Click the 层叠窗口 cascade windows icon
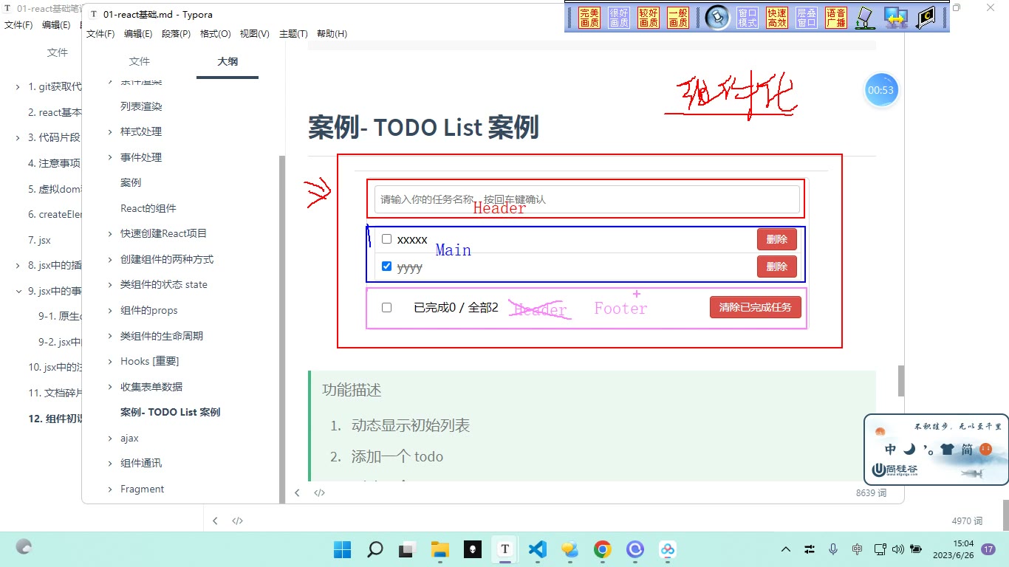Screen dimensions: 1009x567 (807, 18)
